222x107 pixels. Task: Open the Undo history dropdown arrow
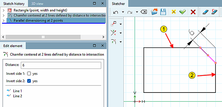[x=123, y=12]
